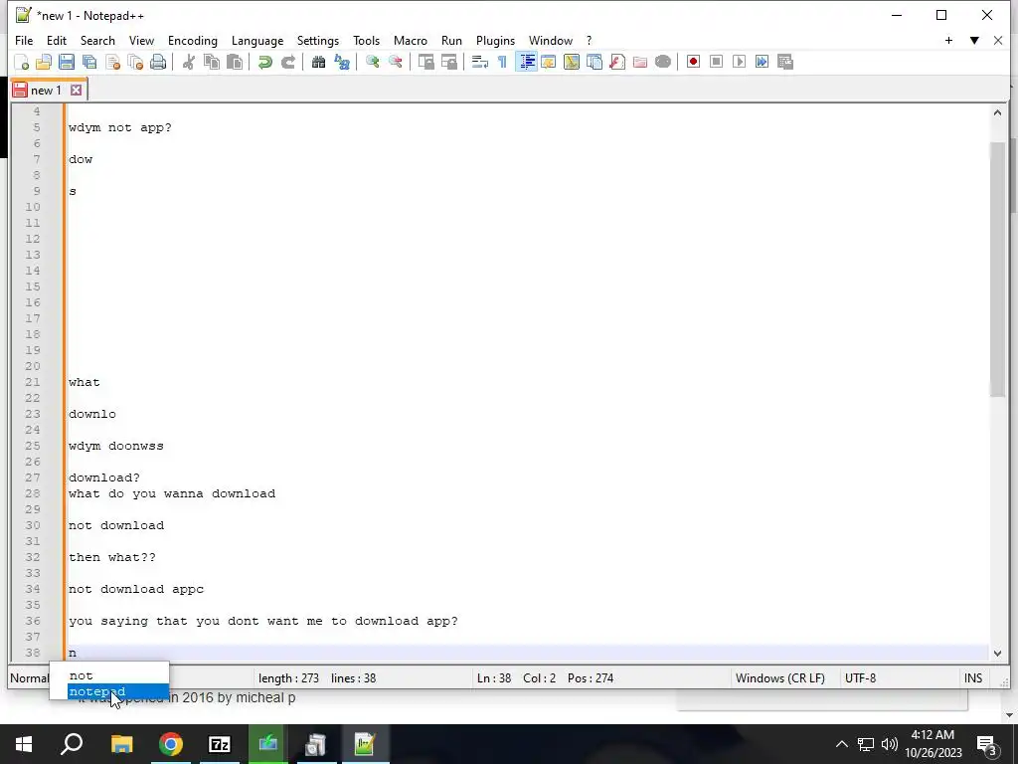
Task: Toggle the indent guide display
Action: 527,62
